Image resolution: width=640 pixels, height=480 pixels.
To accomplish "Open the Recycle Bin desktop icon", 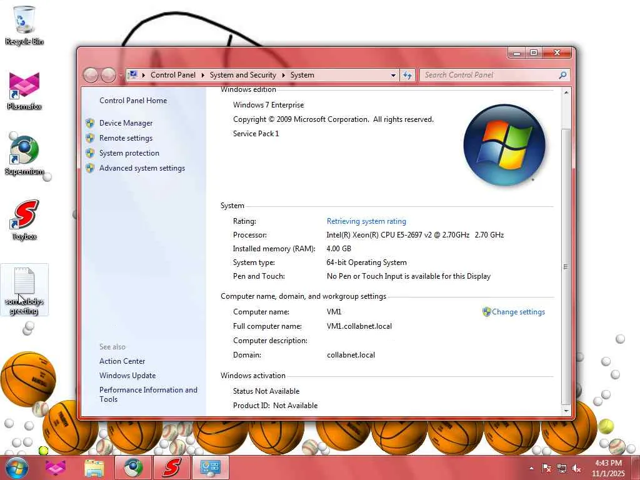I will point(24,25).
